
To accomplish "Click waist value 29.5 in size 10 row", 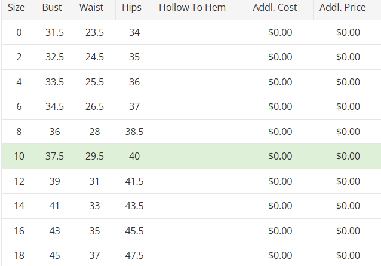I will coord(94,156).
